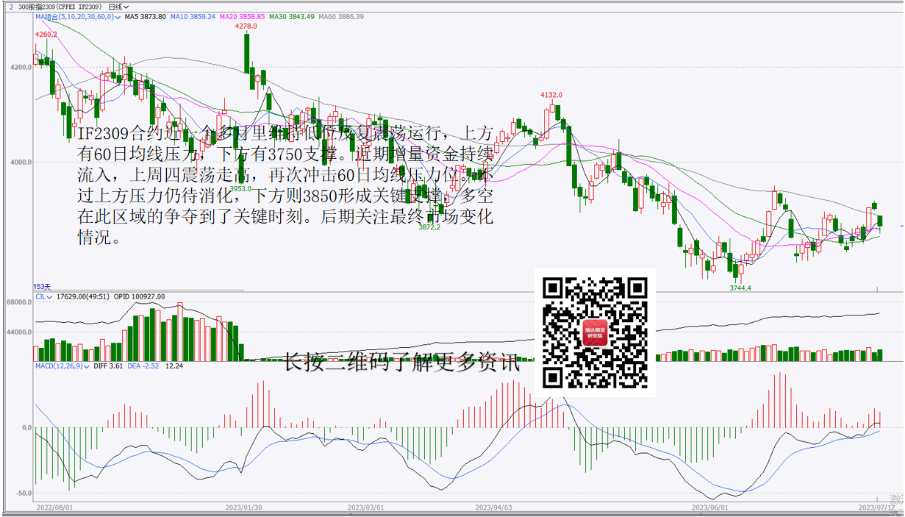The height and width of the screenshot is (517, 905).
Task: Click the 153天 day count label
Action: 42,286
